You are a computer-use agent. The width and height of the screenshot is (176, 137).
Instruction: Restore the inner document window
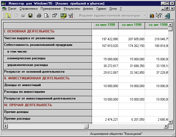(x=167, y=9)
